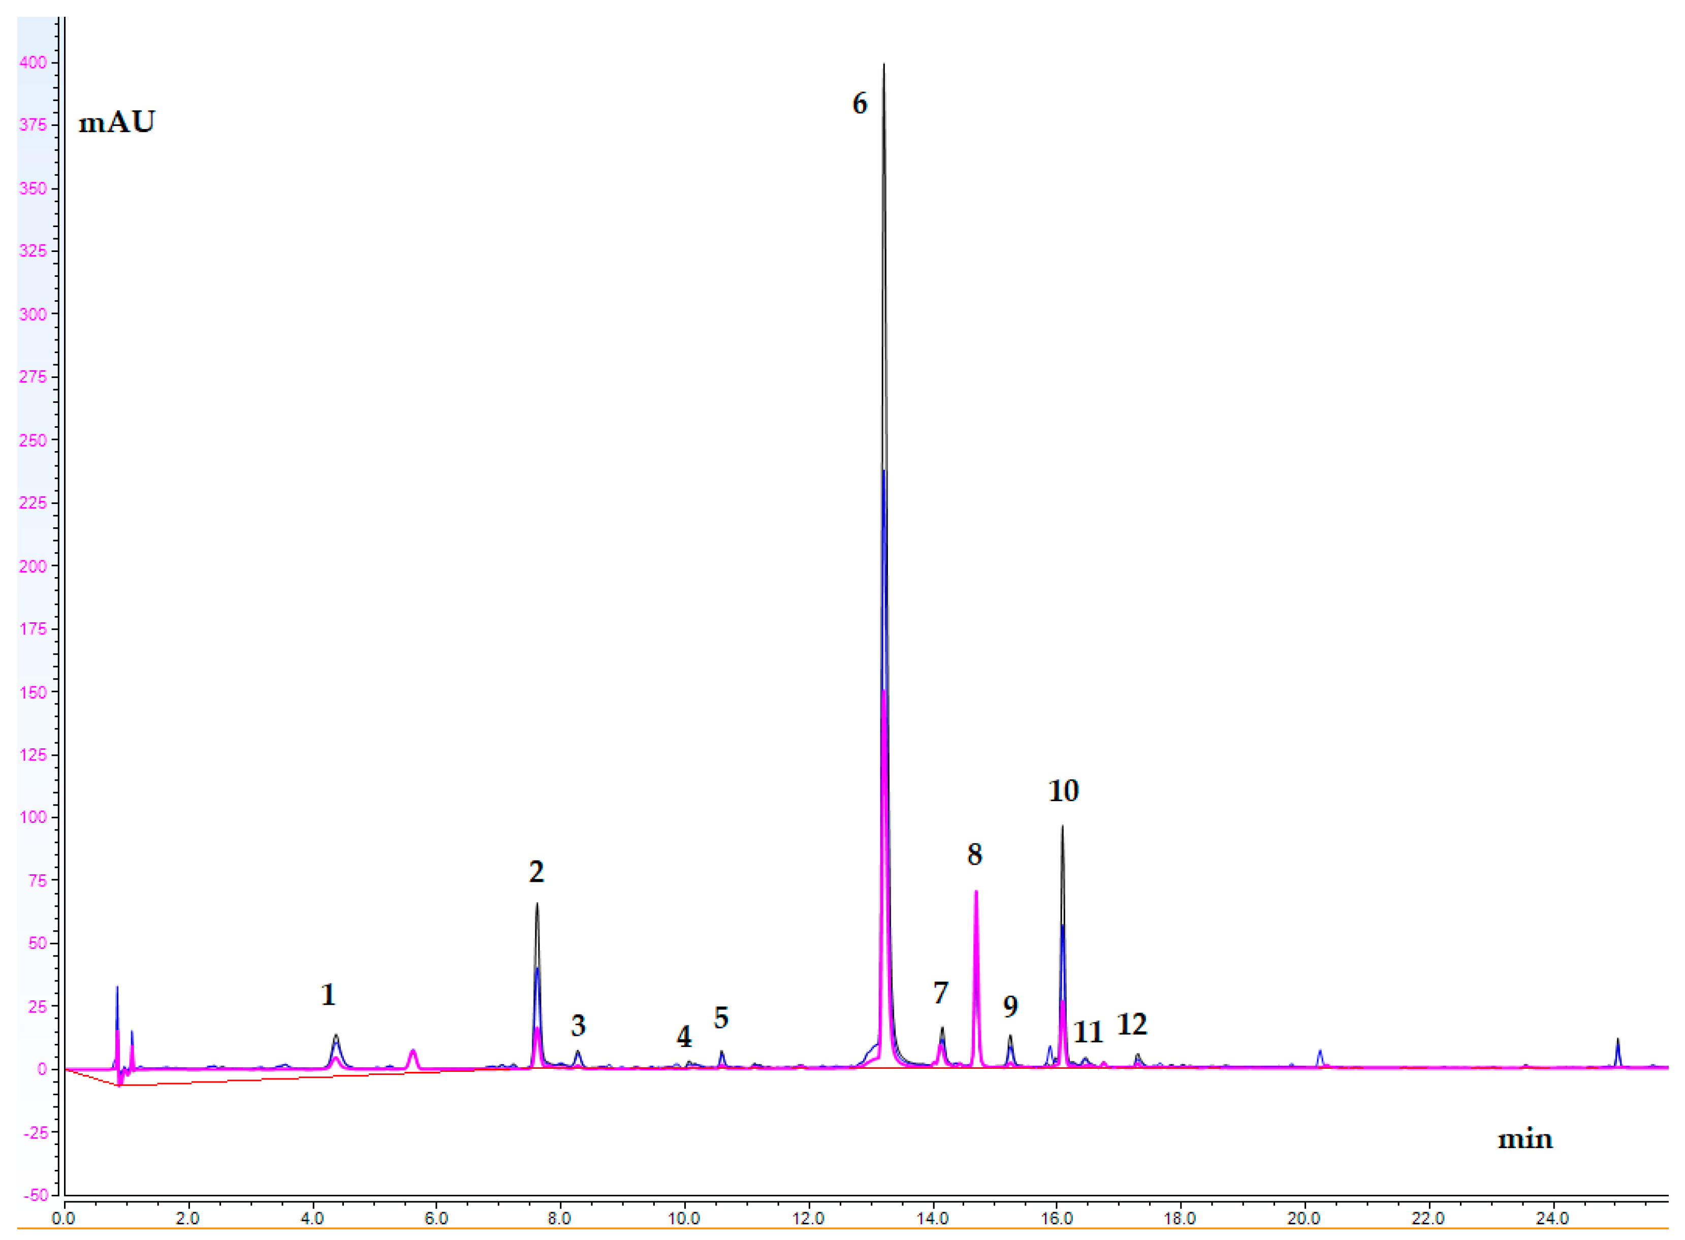
Task: Click the mAU axis unit label
Action: [116, 121]
